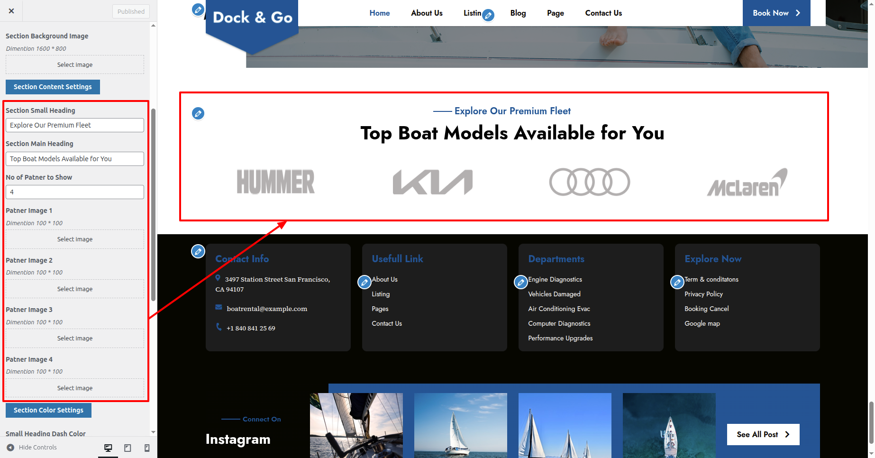Close the customizer with X icon
875x458 pixels.
click(11, 11)
